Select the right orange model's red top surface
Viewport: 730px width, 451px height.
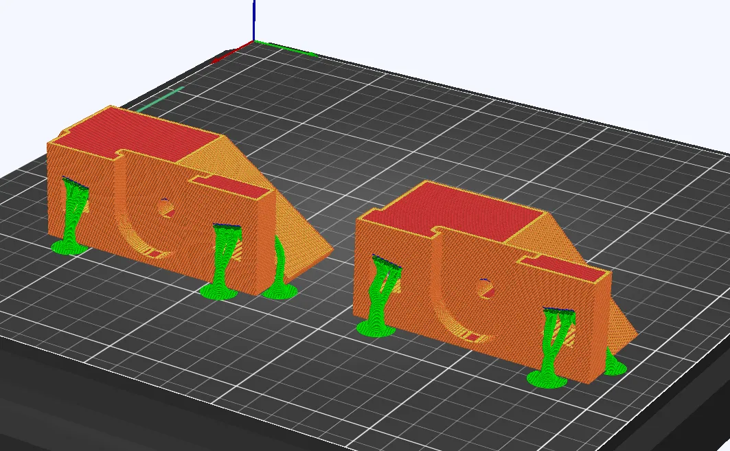coord(456,211)
